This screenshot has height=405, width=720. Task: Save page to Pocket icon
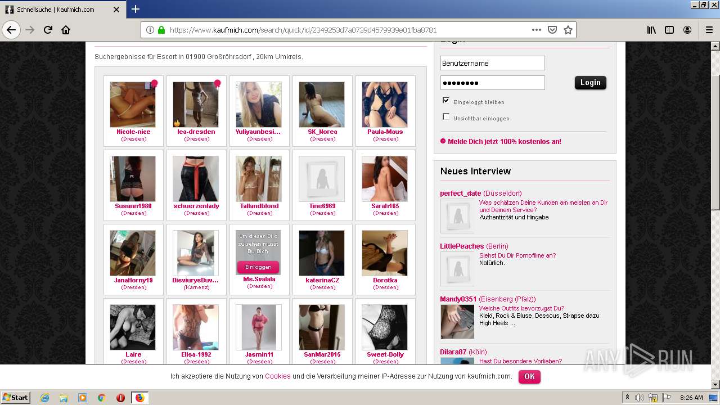tap(552, 30)
